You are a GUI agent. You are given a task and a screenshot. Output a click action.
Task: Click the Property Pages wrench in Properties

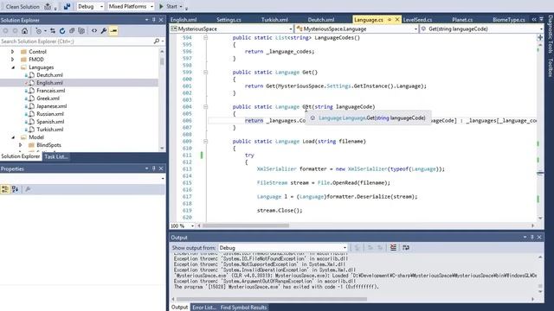coord(28,189)
